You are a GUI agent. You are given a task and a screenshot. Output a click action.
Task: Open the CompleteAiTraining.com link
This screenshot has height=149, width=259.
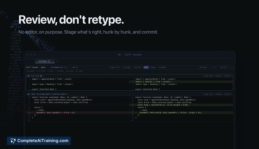pyautogui.click(x=39, y=141)
